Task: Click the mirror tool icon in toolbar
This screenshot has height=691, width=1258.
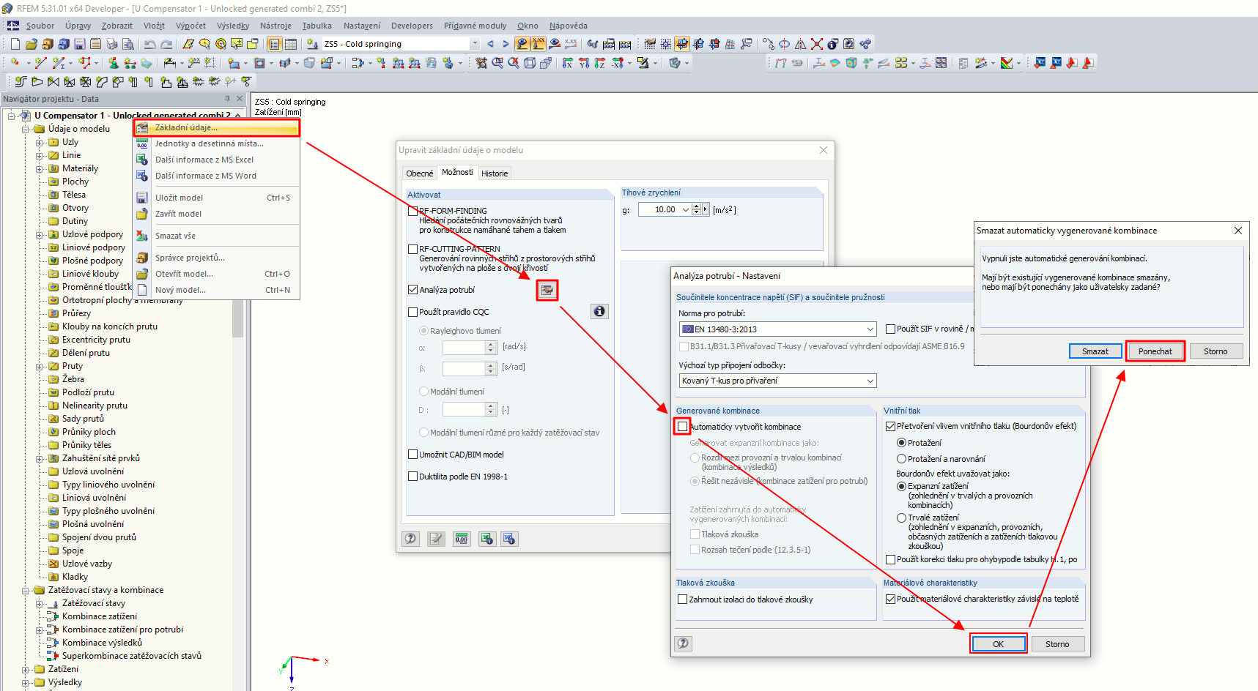Action: click(801, 44)
